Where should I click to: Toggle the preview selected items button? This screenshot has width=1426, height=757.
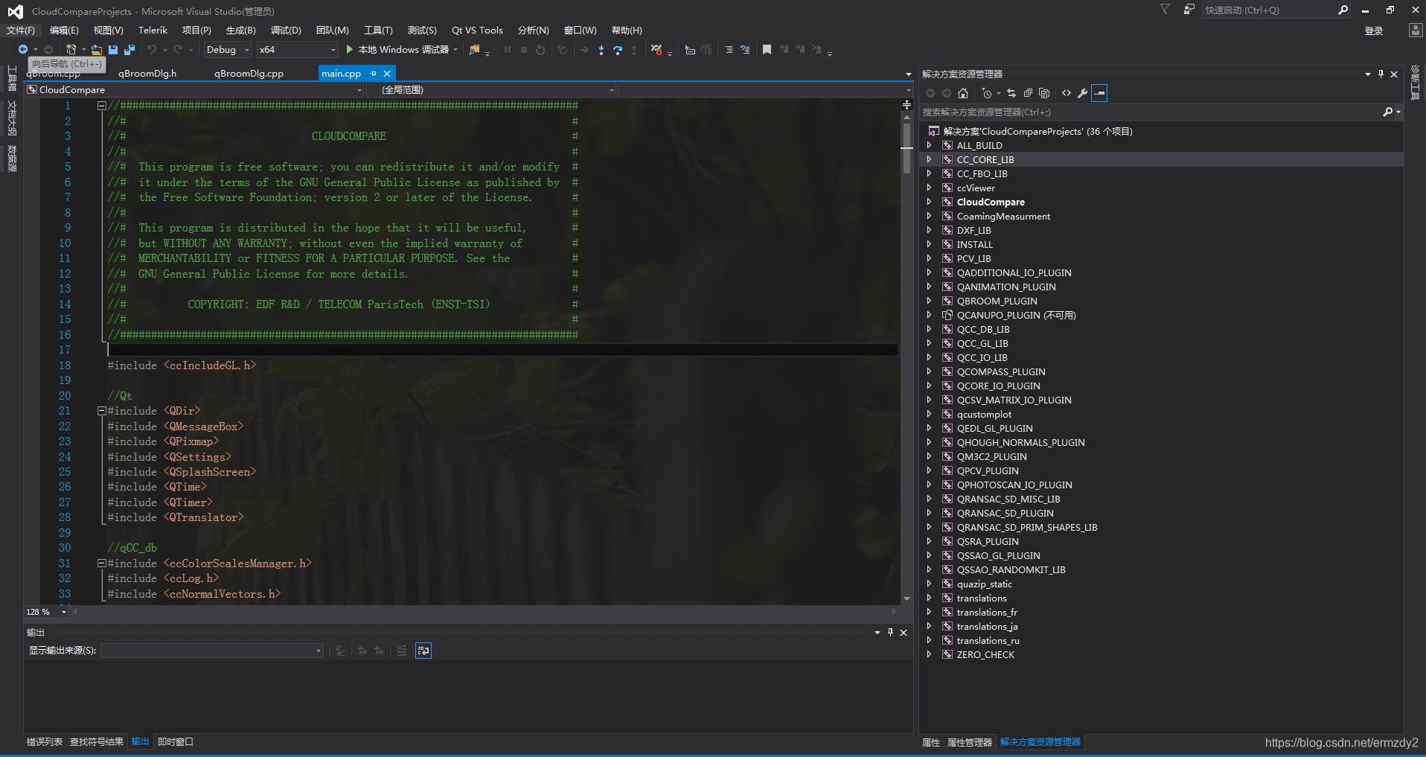point(1099,93)
